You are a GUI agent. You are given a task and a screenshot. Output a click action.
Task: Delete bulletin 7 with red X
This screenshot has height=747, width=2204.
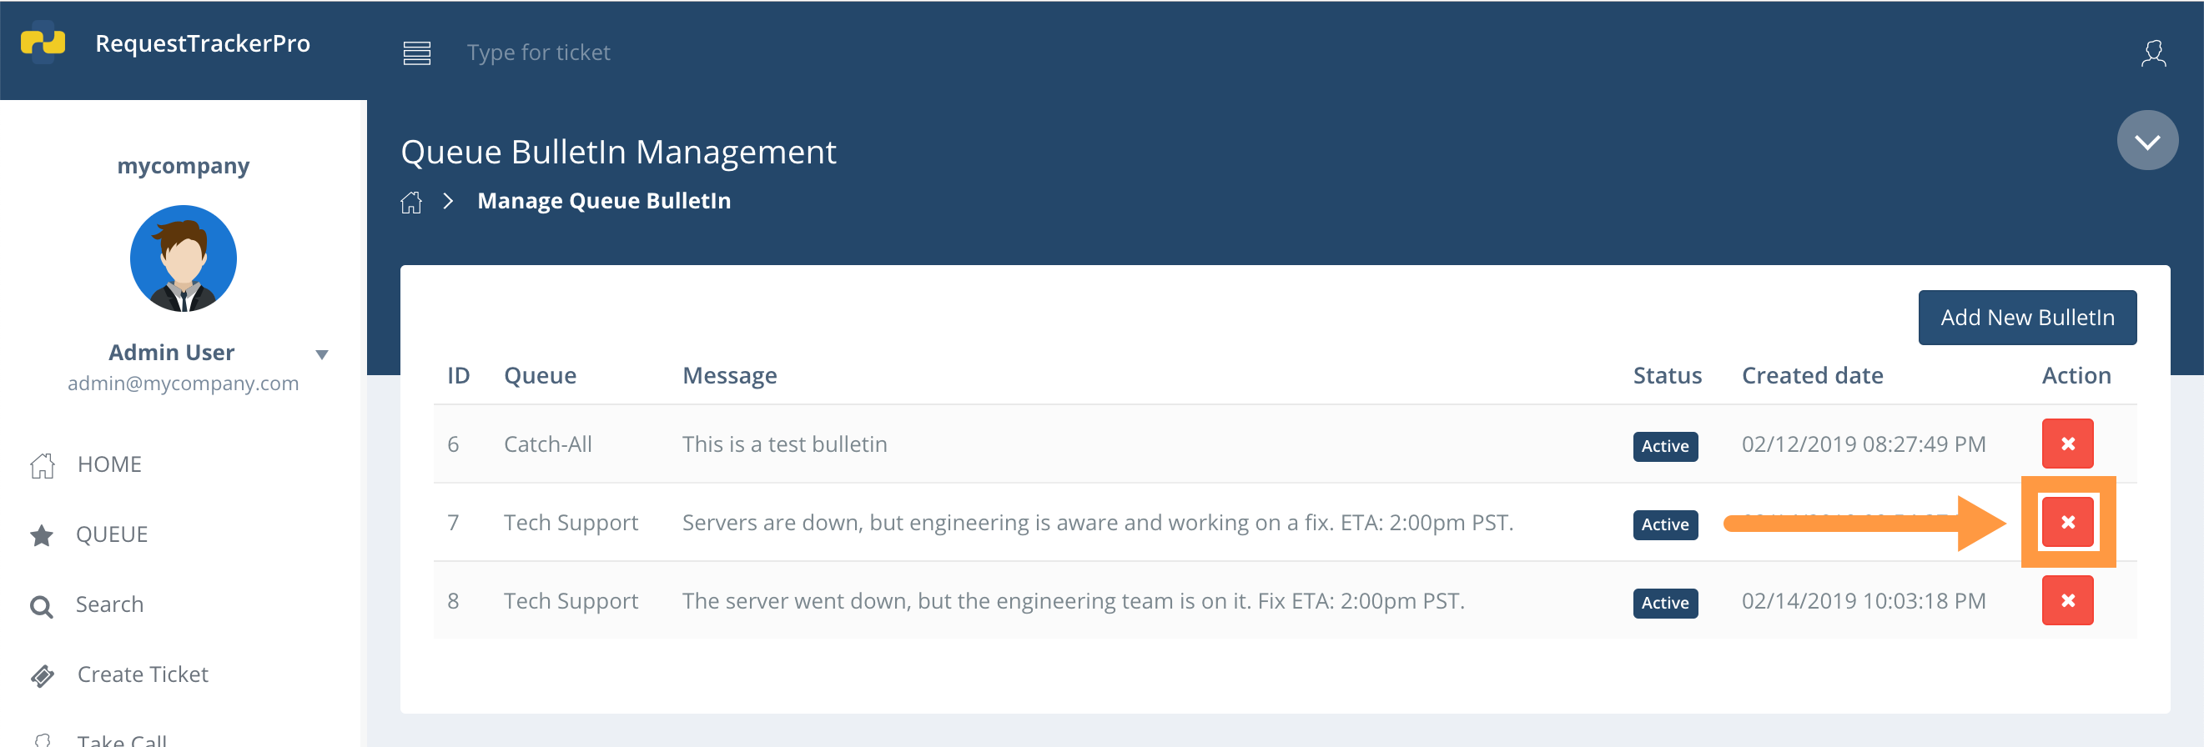click(x=2067, y=522)
